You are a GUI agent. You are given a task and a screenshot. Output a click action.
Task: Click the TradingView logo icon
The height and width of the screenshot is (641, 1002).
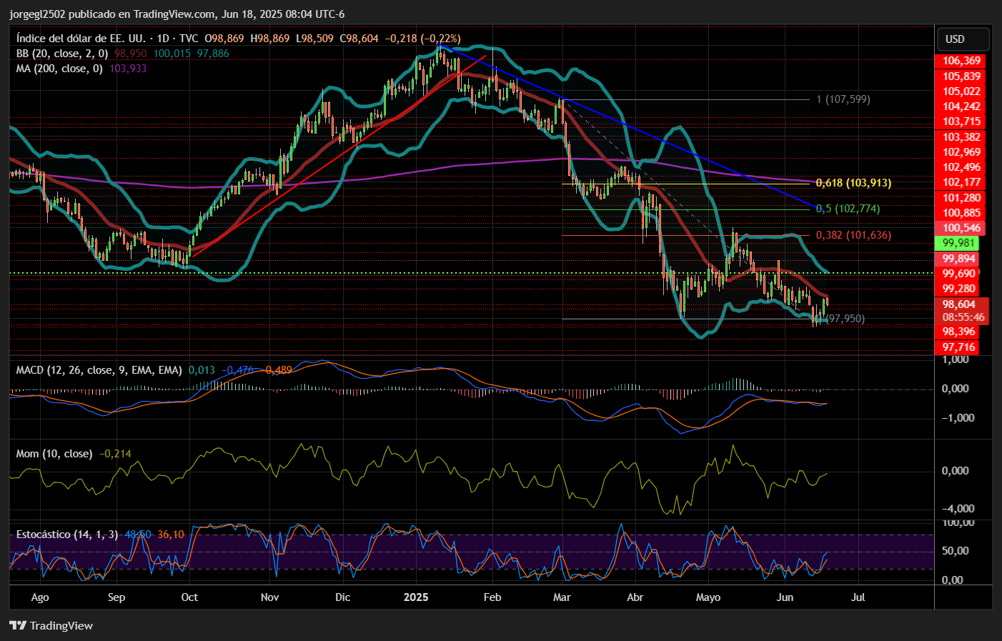(x=18, y=625)
